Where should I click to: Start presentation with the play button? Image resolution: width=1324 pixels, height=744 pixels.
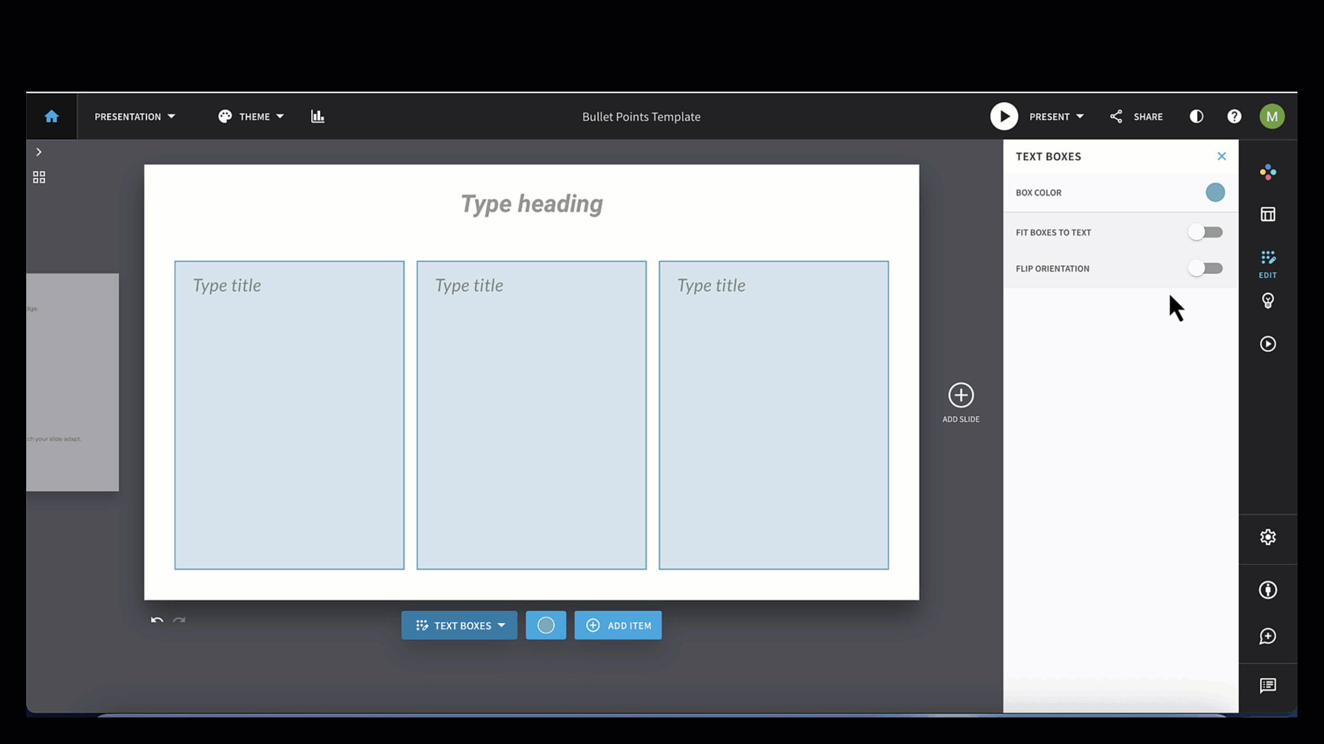(x=1004, y=116)
